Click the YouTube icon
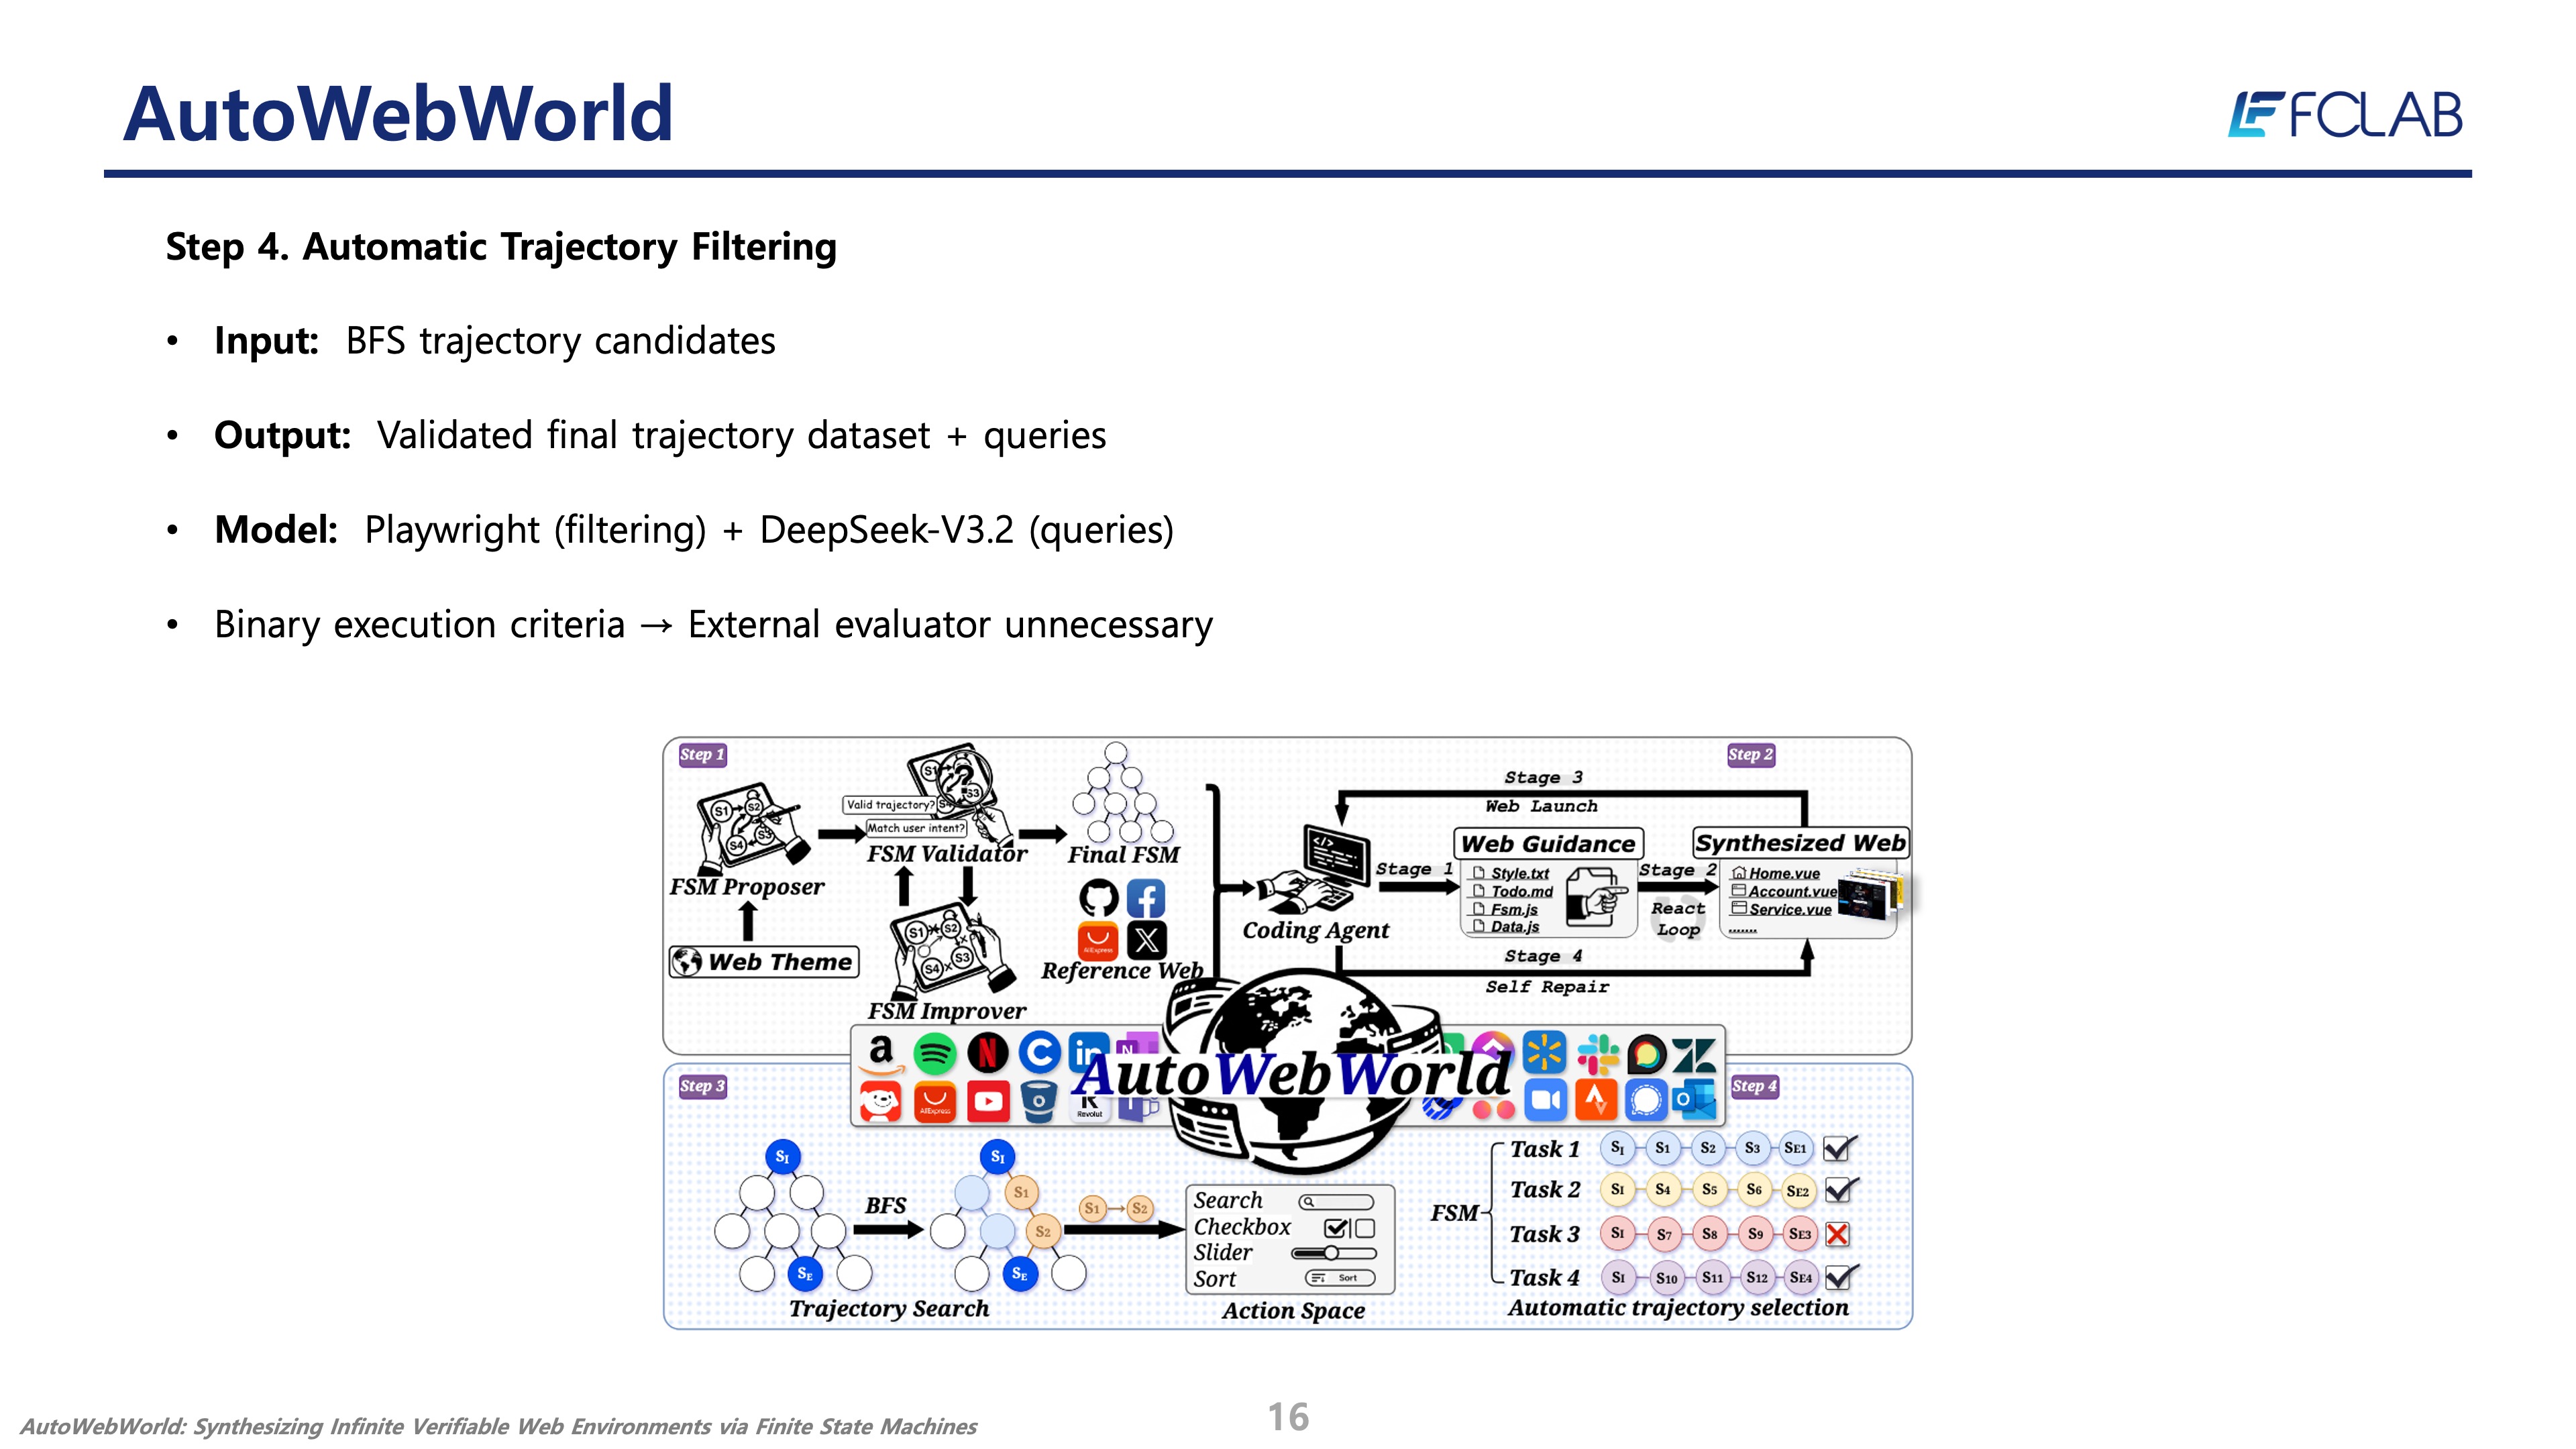2576x1449 pixels. 988,1102
